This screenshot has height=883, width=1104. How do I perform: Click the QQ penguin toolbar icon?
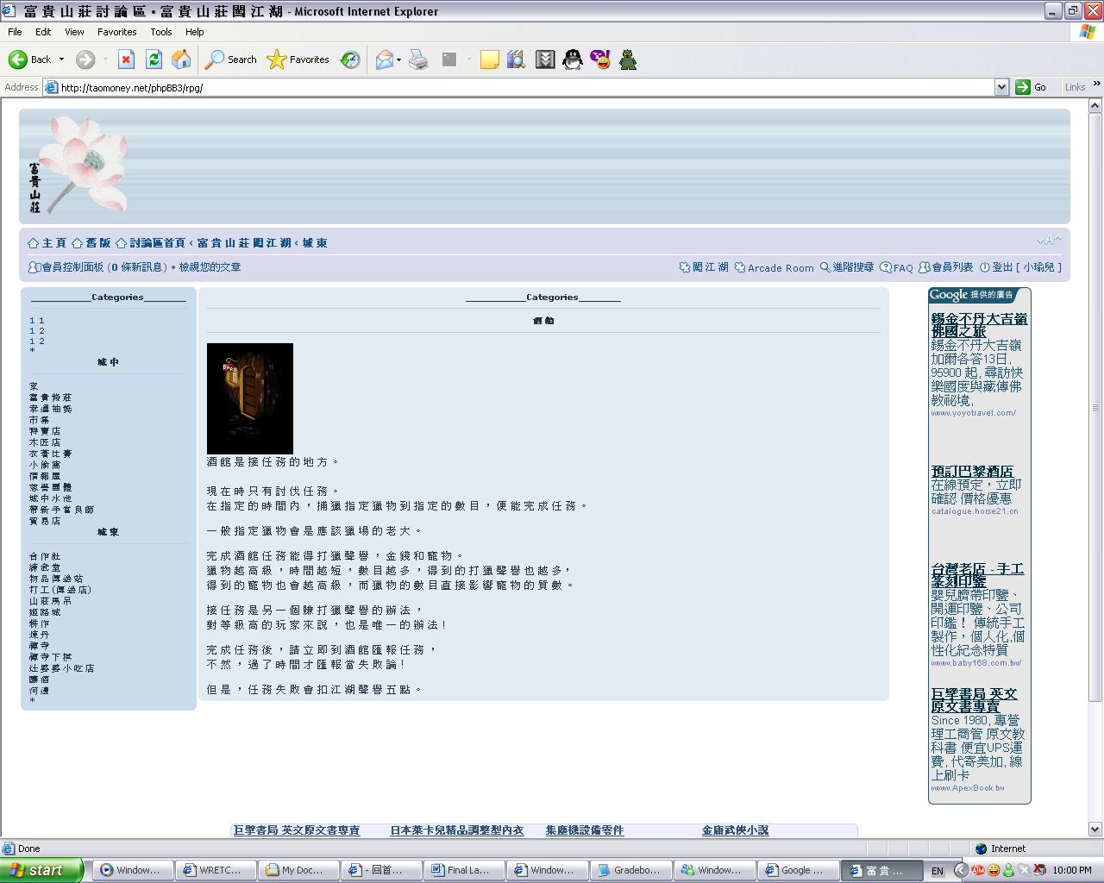[x=573, y=59]
